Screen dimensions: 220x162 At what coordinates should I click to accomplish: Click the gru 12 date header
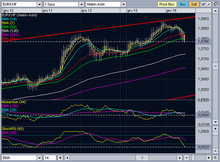(x=87, y=11)
